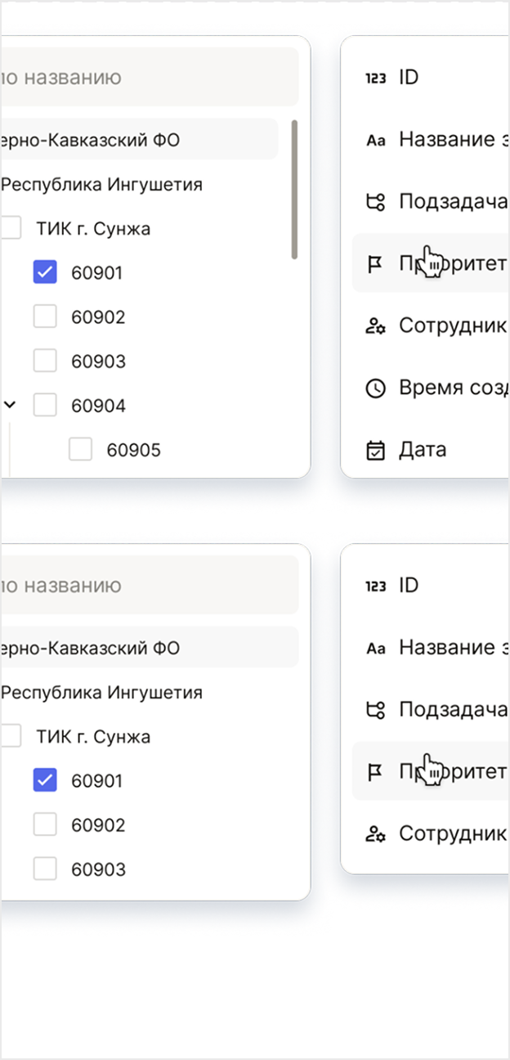Enable the 60905 checkbox
This screenshot has height=1060, width=510.
(x=80, y=449)
